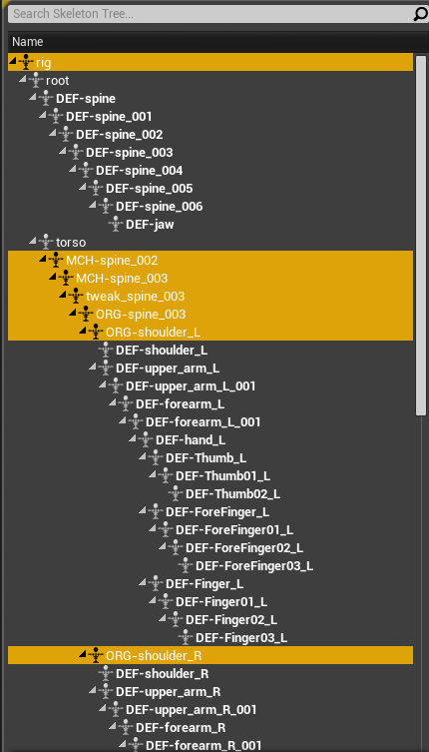Click bone icon next to DEF-hand_L
Screen dimensions: 429x752
pos(146,439)
